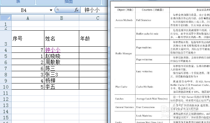Select the cell containing 李五
Screen dimensions: 210x123
click(61, 87)
